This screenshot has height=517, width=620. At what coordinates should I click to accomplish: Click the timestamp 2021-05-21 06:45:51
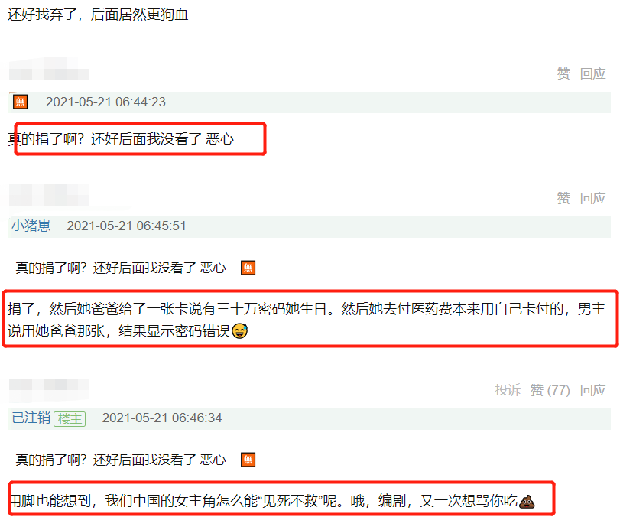[x=127, y=226]
